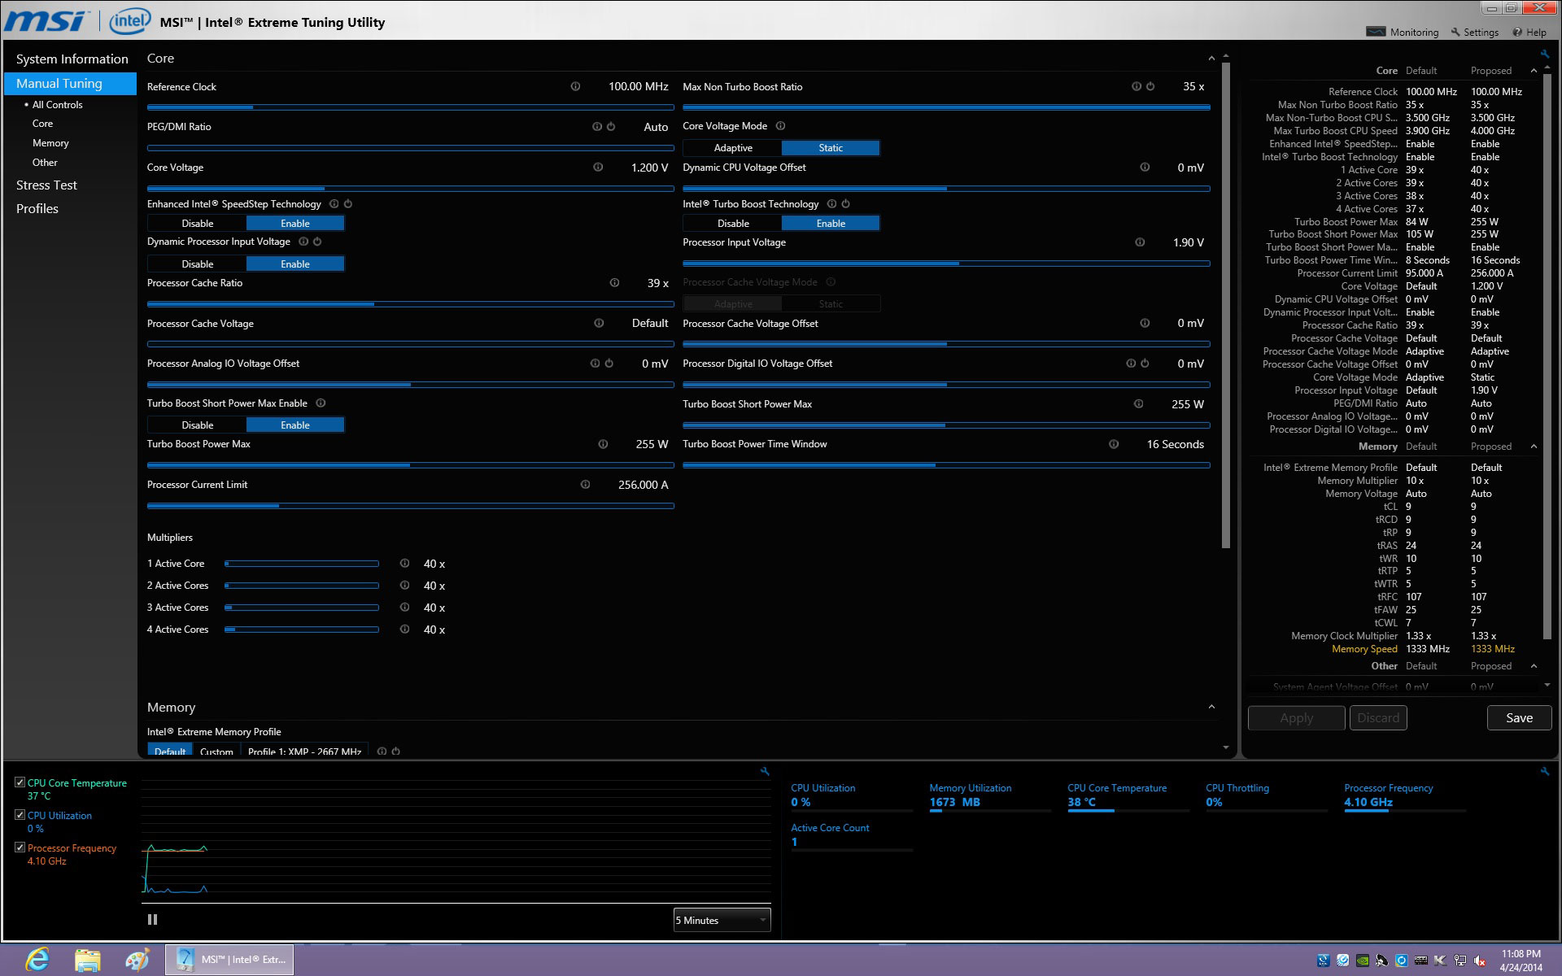Image resolution: width=1562 pixels, height=976 pixels.
Task: Collapse the Core section
Action: (x=1210, y=58)
